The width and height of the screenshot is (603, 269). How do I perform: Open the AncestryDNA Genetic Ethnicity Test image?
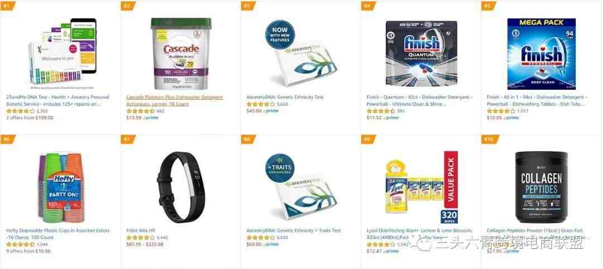tap(302, 53)
